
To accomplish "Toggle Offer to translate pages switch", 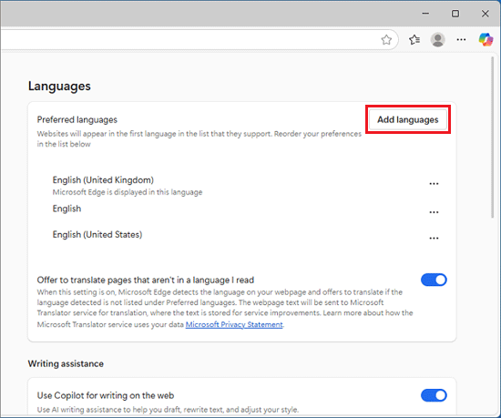I will pyautogui.click(x=434, y=280).
